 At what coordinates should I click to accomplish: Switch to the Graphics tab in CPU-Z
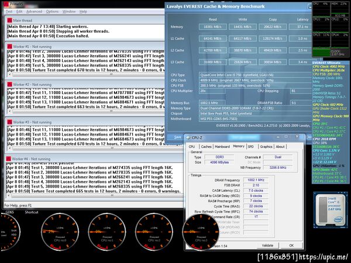(x=266, y=147)
